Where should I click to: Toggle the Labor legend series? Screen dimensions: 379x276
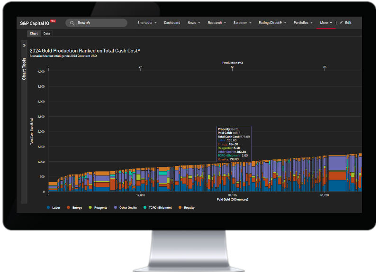tap(54, 208)
